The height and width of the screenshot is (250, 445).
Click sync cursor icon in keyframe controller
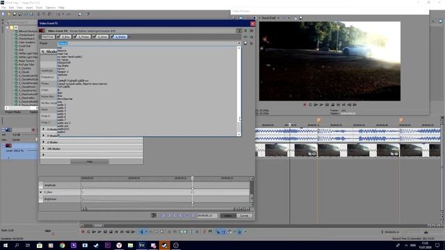pyautogui.click(x=154, y=215)
